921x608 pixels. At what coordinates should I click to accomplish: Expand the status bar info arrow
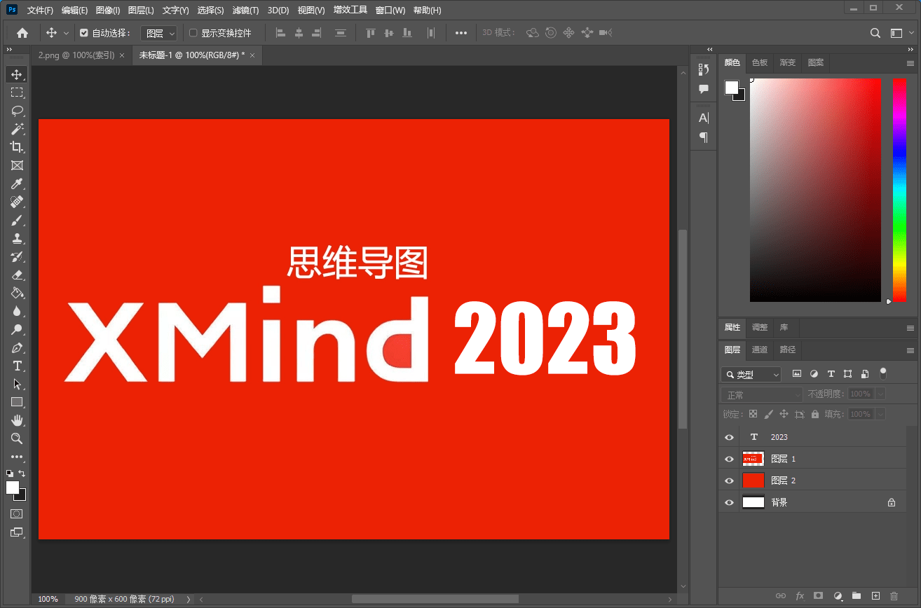[x=188, y=600]
